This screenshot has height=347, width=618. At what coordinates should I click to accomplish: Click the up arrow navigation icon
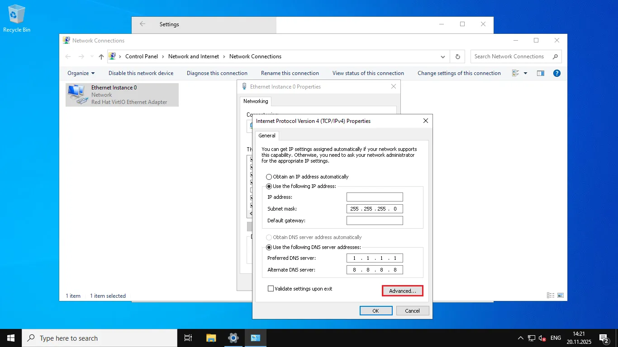[101, 56]
